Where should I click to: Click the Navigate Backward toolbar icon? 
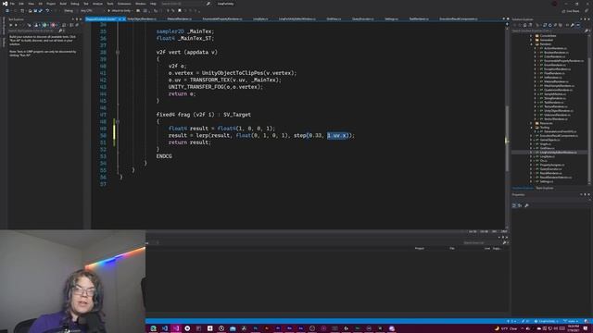coord(7,10)
